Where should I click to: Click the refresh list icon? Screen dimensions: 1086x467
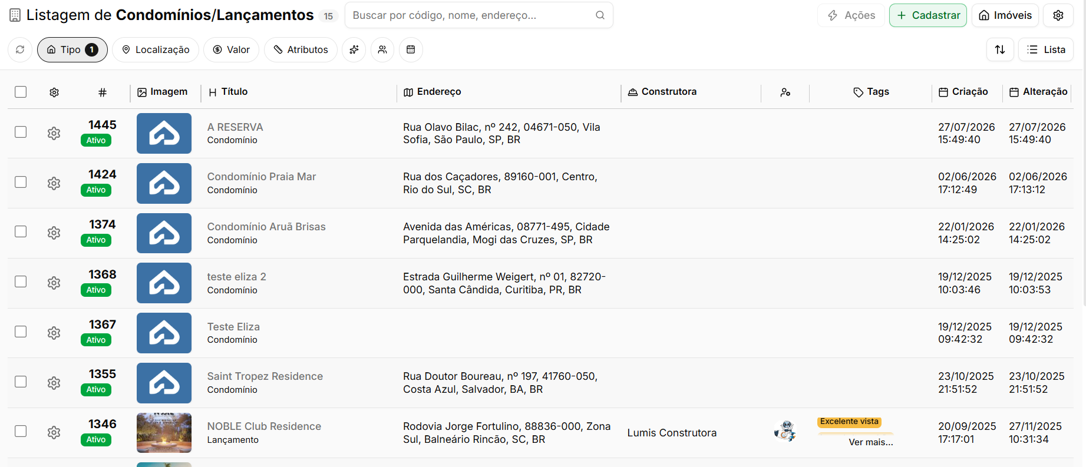pyautogui.click(x=20, y=50)
